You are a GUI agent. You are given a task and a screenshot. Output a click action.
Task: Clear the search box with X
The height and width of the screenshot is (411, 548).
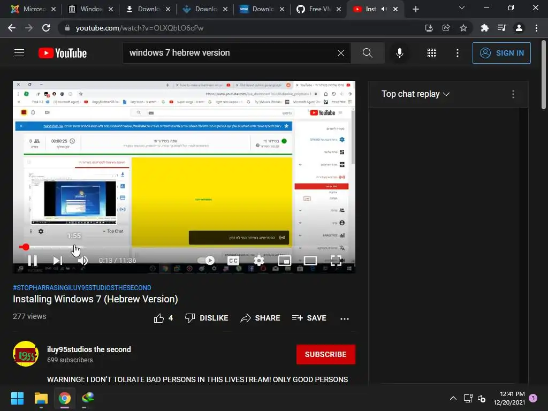[x=341, y=53]
